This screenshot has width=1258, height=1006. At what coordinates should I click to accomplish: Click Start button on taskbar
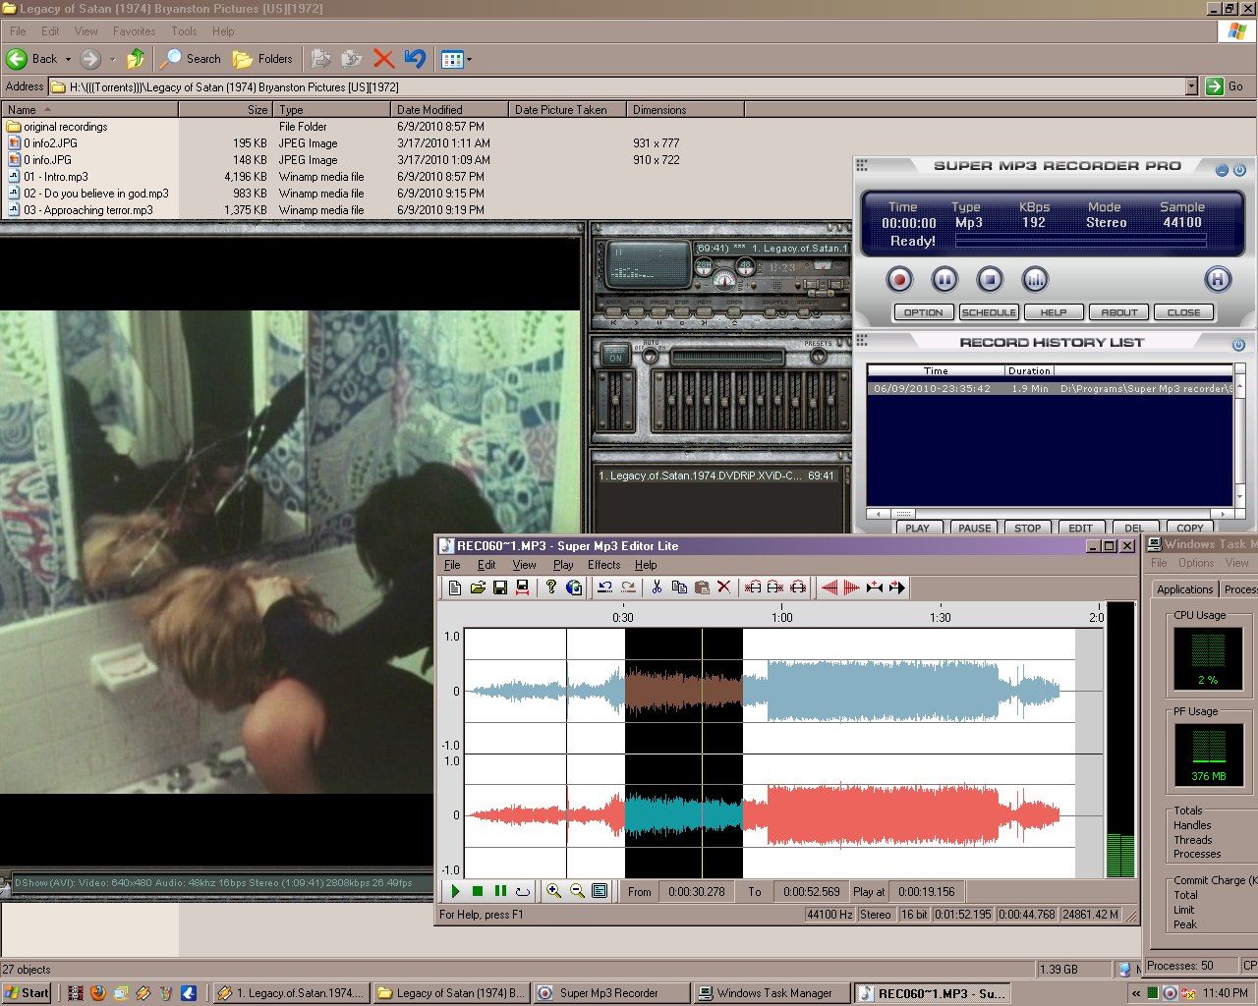pyautogui.click(x=27, y=993)
